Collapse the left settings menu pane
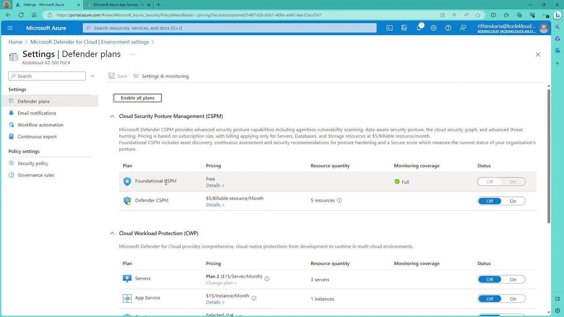This screenshot has width=564, height=317. point(93,76)
